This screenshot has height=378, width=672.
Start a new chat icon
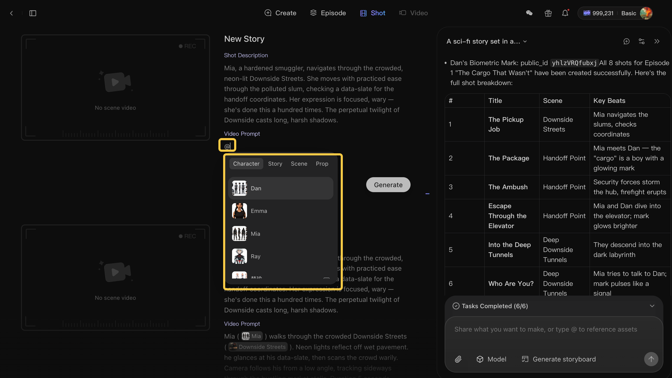tap(627, 41)
